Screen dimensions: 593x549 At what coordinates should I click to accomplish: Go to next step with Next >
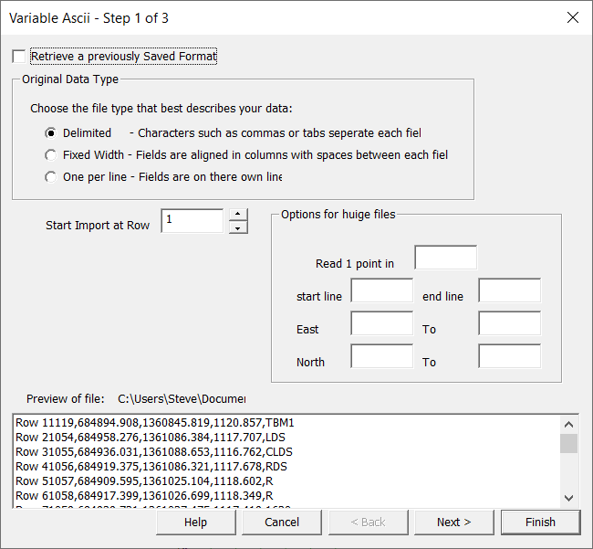(x=453, y=523)
